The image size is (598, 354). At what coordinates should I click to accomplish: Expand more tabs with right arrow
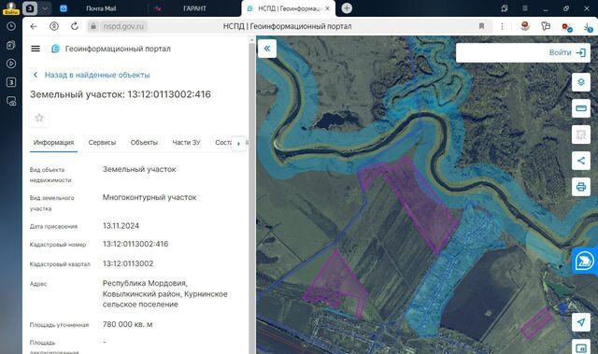tap(239, 143)
